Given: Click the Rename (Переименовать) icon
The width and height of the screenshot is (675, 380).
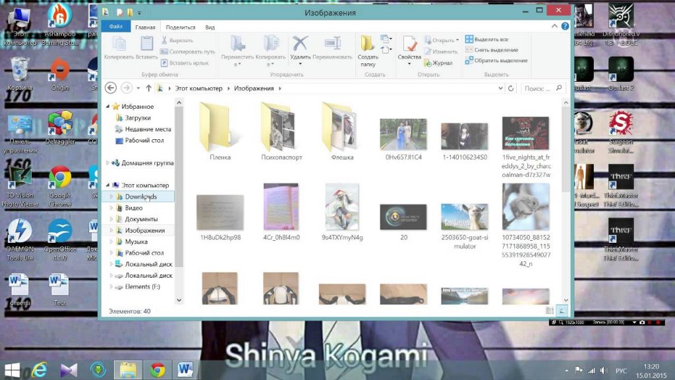Looking at the screenshot, I should click(332, 44).
